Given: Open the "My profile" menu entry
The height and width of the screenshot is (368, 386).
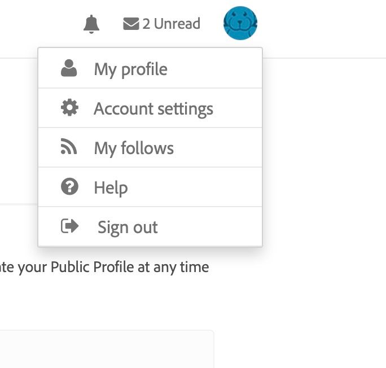Looking at the screenshot, I should click(130, 69).
